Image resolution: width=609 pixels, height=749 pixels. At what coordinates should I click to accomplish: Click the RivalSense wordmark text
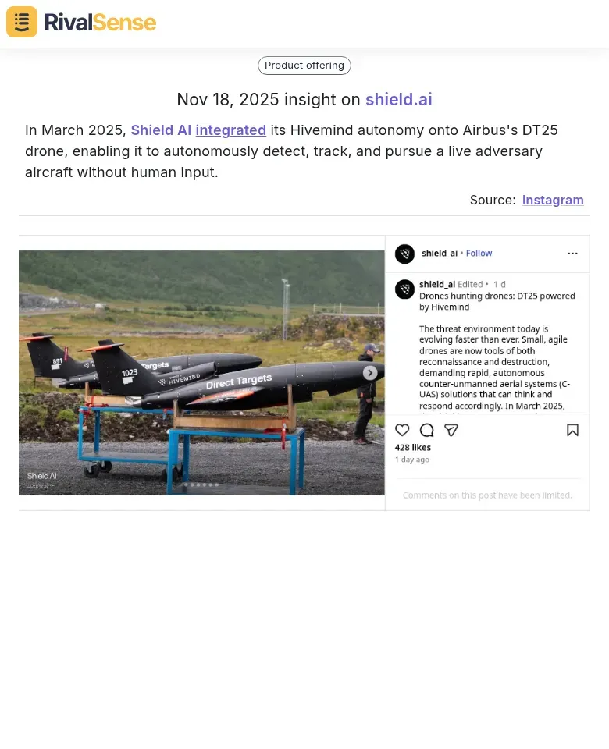pyautogui.click(x=101, y=23)
